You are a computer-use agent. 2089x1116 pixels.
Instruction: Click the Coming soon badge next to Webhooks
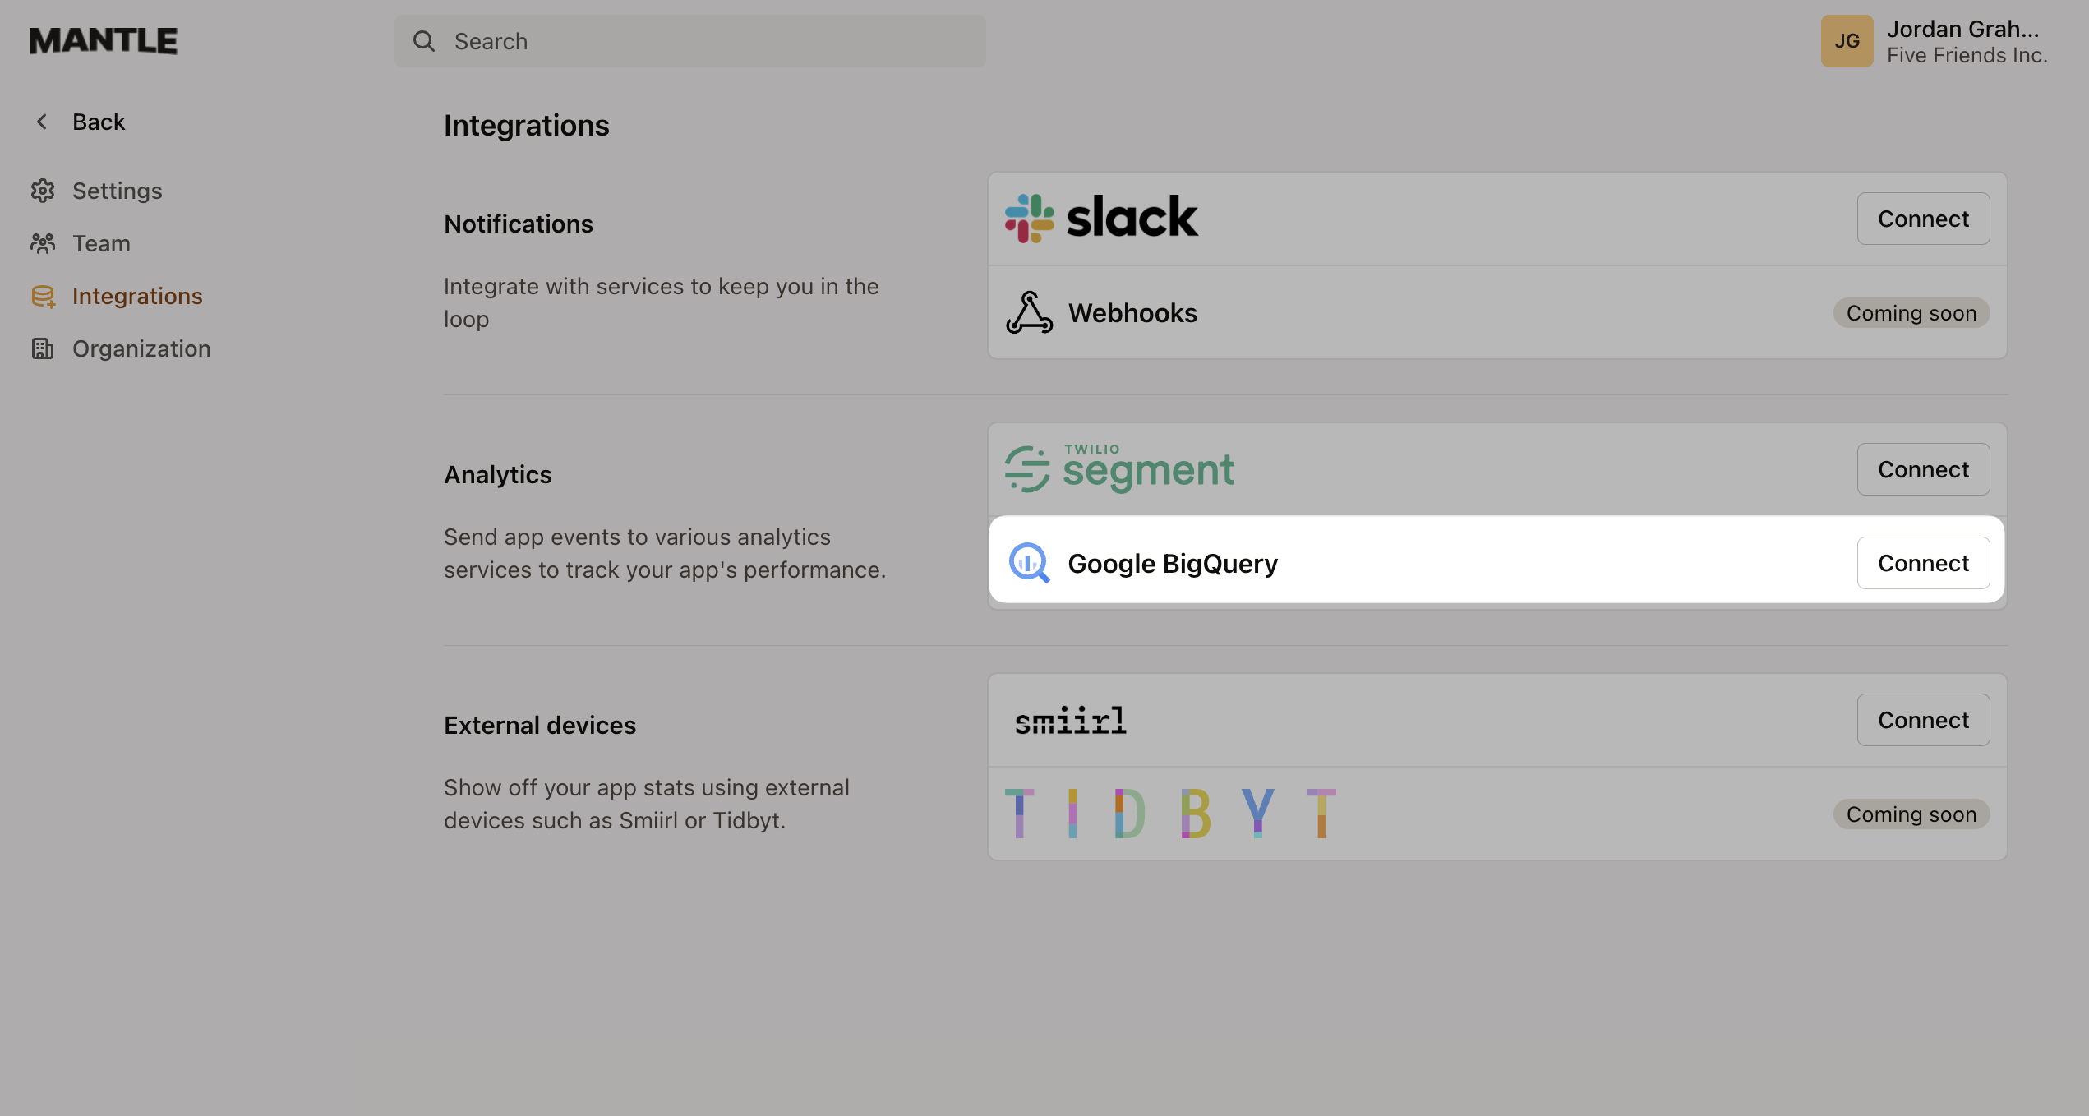1911,312
